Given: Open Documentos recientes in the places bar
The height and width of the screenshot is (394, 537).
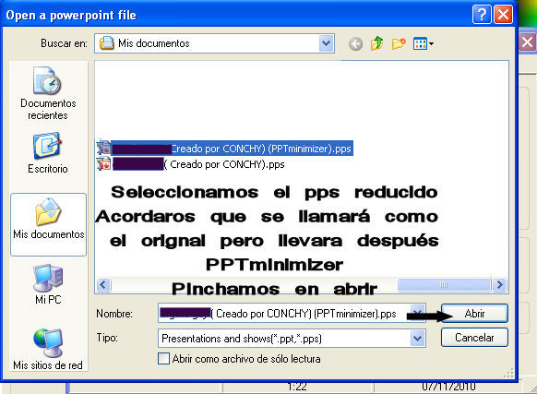Looking at the screenshot, I should click(x=48, y=93).
